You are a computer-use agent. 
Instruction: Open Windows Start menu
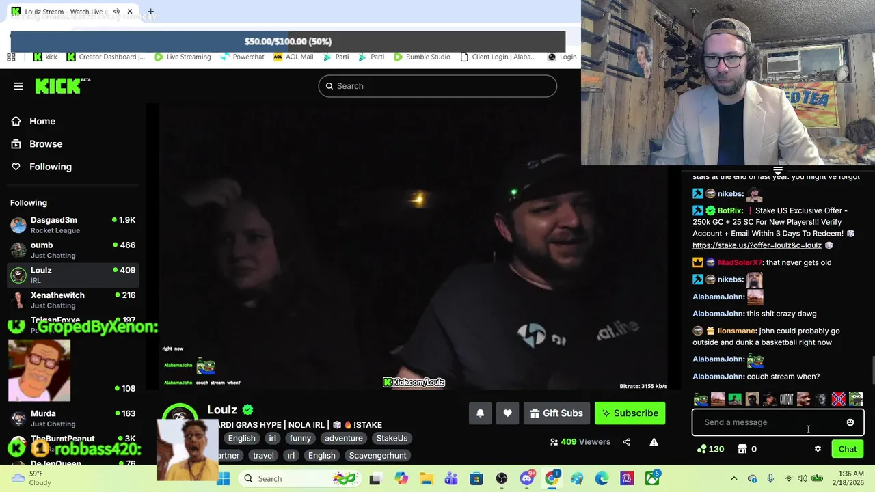click(224, 479)
